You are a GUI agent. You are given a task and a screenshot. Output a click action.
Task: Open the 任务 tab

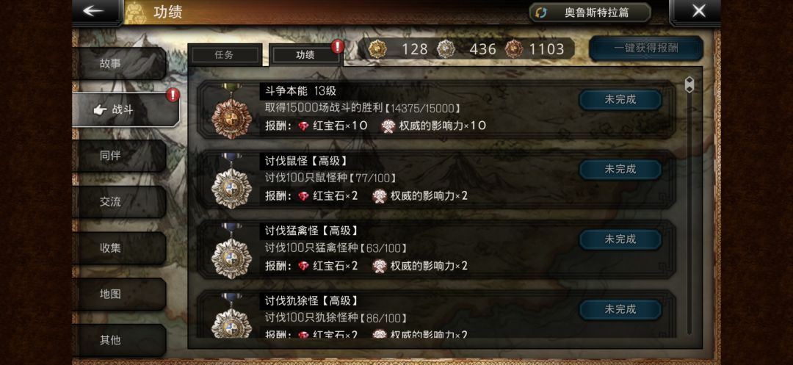225,55
